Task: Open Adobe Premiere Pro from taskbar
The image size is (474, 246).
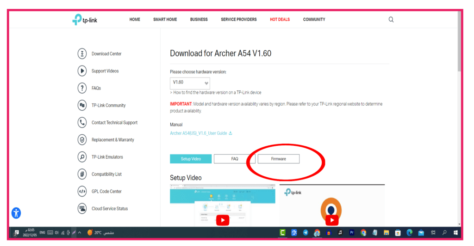Action: pos(352,233)
